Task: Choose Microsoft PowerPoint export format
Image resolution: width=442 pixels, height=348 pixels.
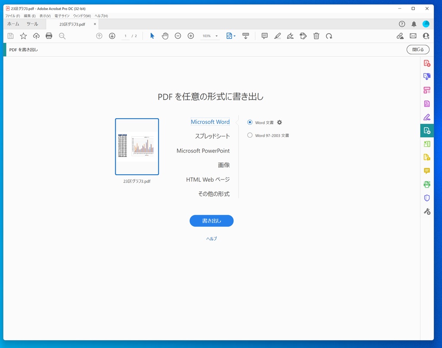Action: click(203, 150)
